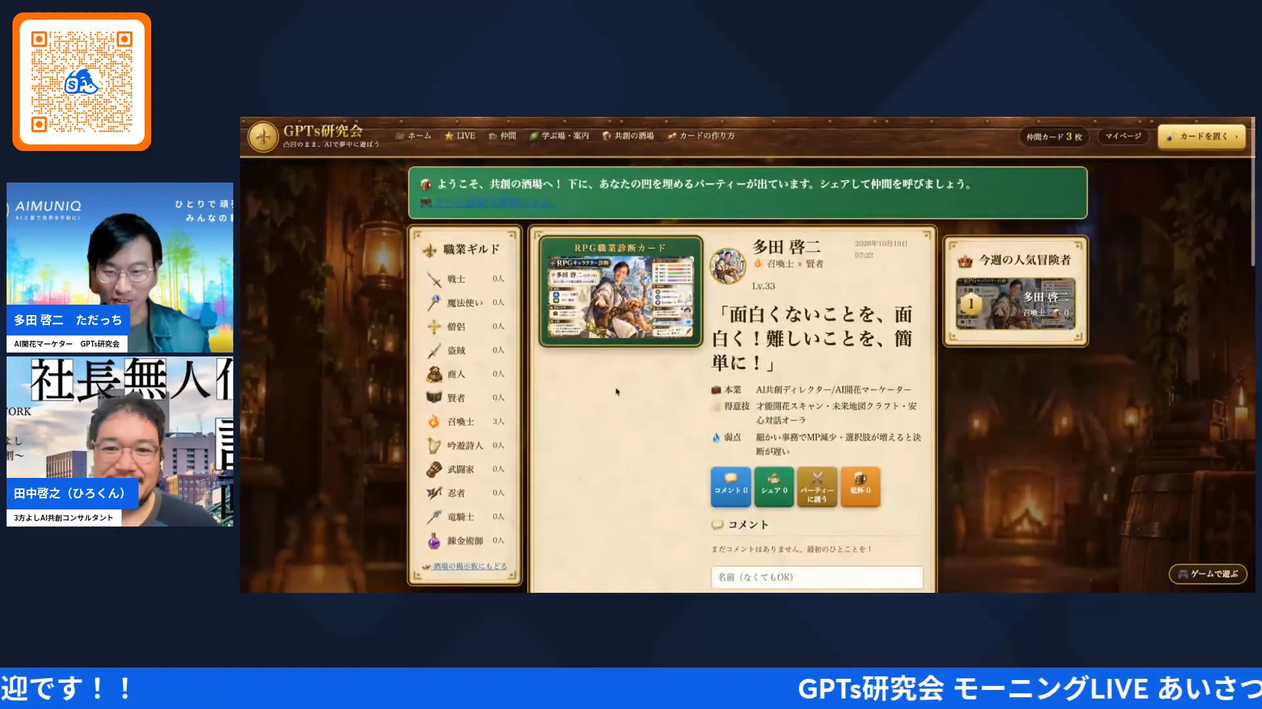The width and height of the screenshot is (1262, 709).
Task: Select the 召喚士 flame icon
Action: (x=434, y=422)
